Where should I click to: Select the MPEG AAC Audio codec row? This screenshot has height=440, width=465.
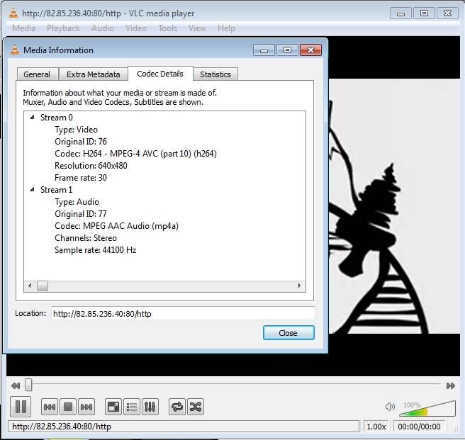pos(116,226)
